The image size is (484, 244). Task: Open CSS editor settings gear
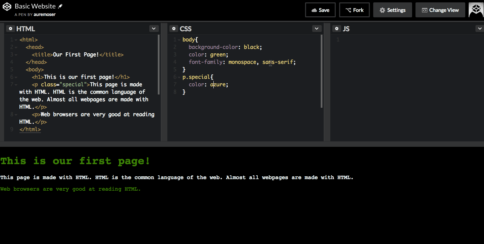(174, 29)
